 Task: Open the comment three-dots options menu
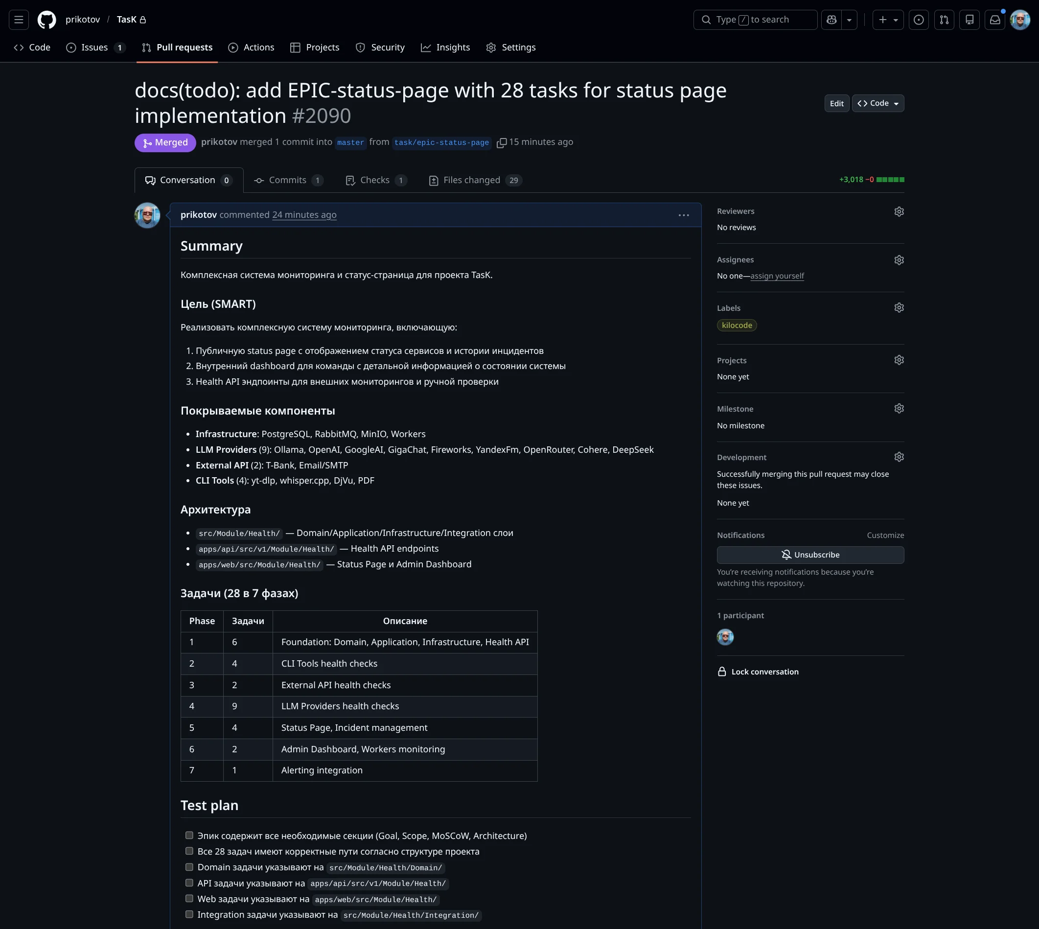[x=683, y=215]
